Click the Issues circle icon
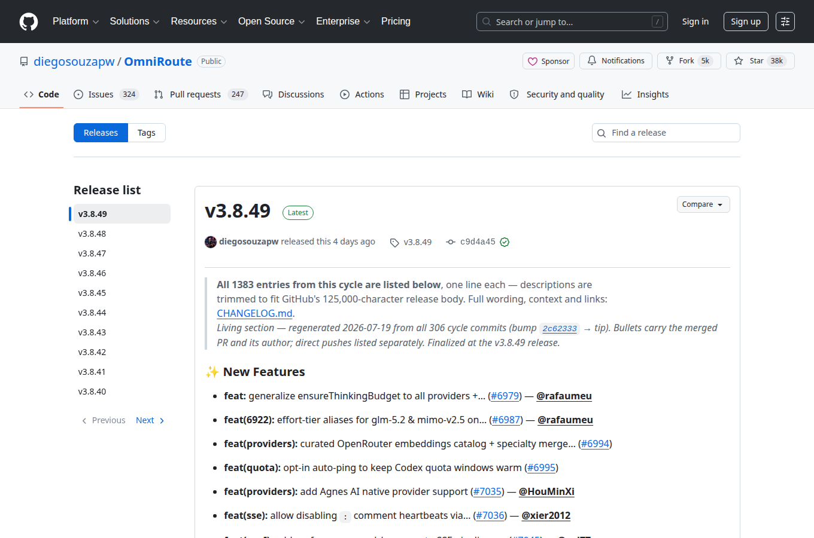814x538 pixels. [x=78, y=94]
